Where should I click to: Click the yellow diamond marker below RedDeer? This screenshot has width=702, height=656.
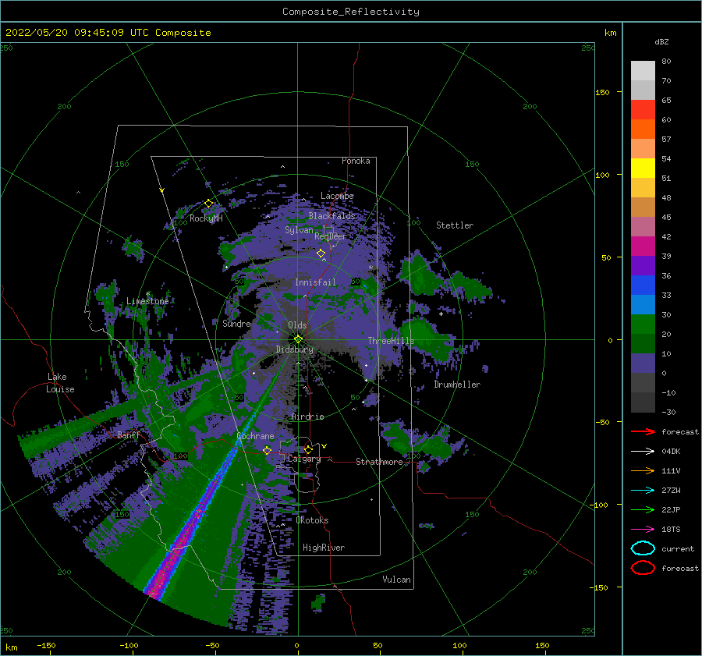tap(321, 254)
